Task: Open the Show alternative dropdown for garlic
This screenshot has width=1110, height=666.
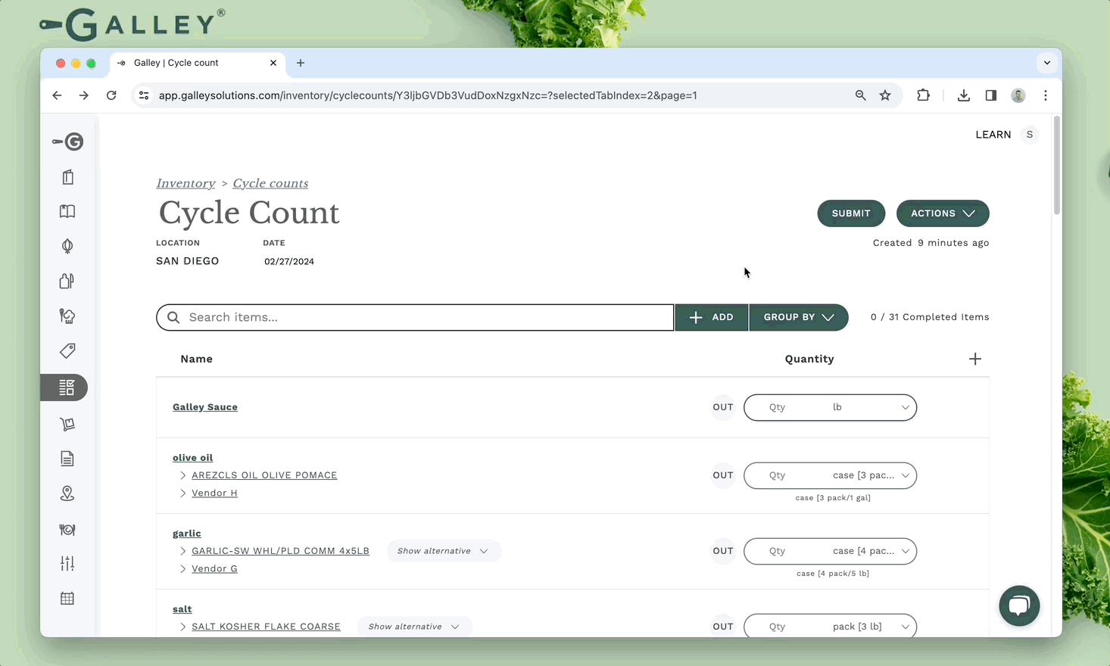Action: (x=444, y=551)
